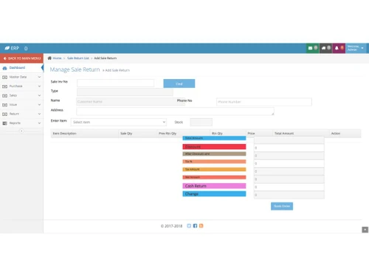Click the Book Order button
The width and height of the screenshot is (369, 277).
coord(282,206)
